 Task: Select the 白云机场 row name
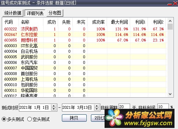29,51
